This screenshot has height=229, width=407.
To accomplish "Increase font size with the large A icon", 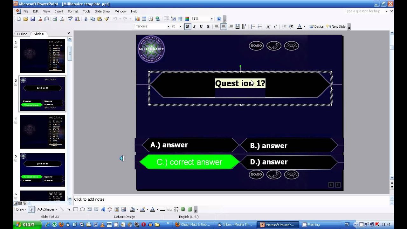I will tap(268, 27).
